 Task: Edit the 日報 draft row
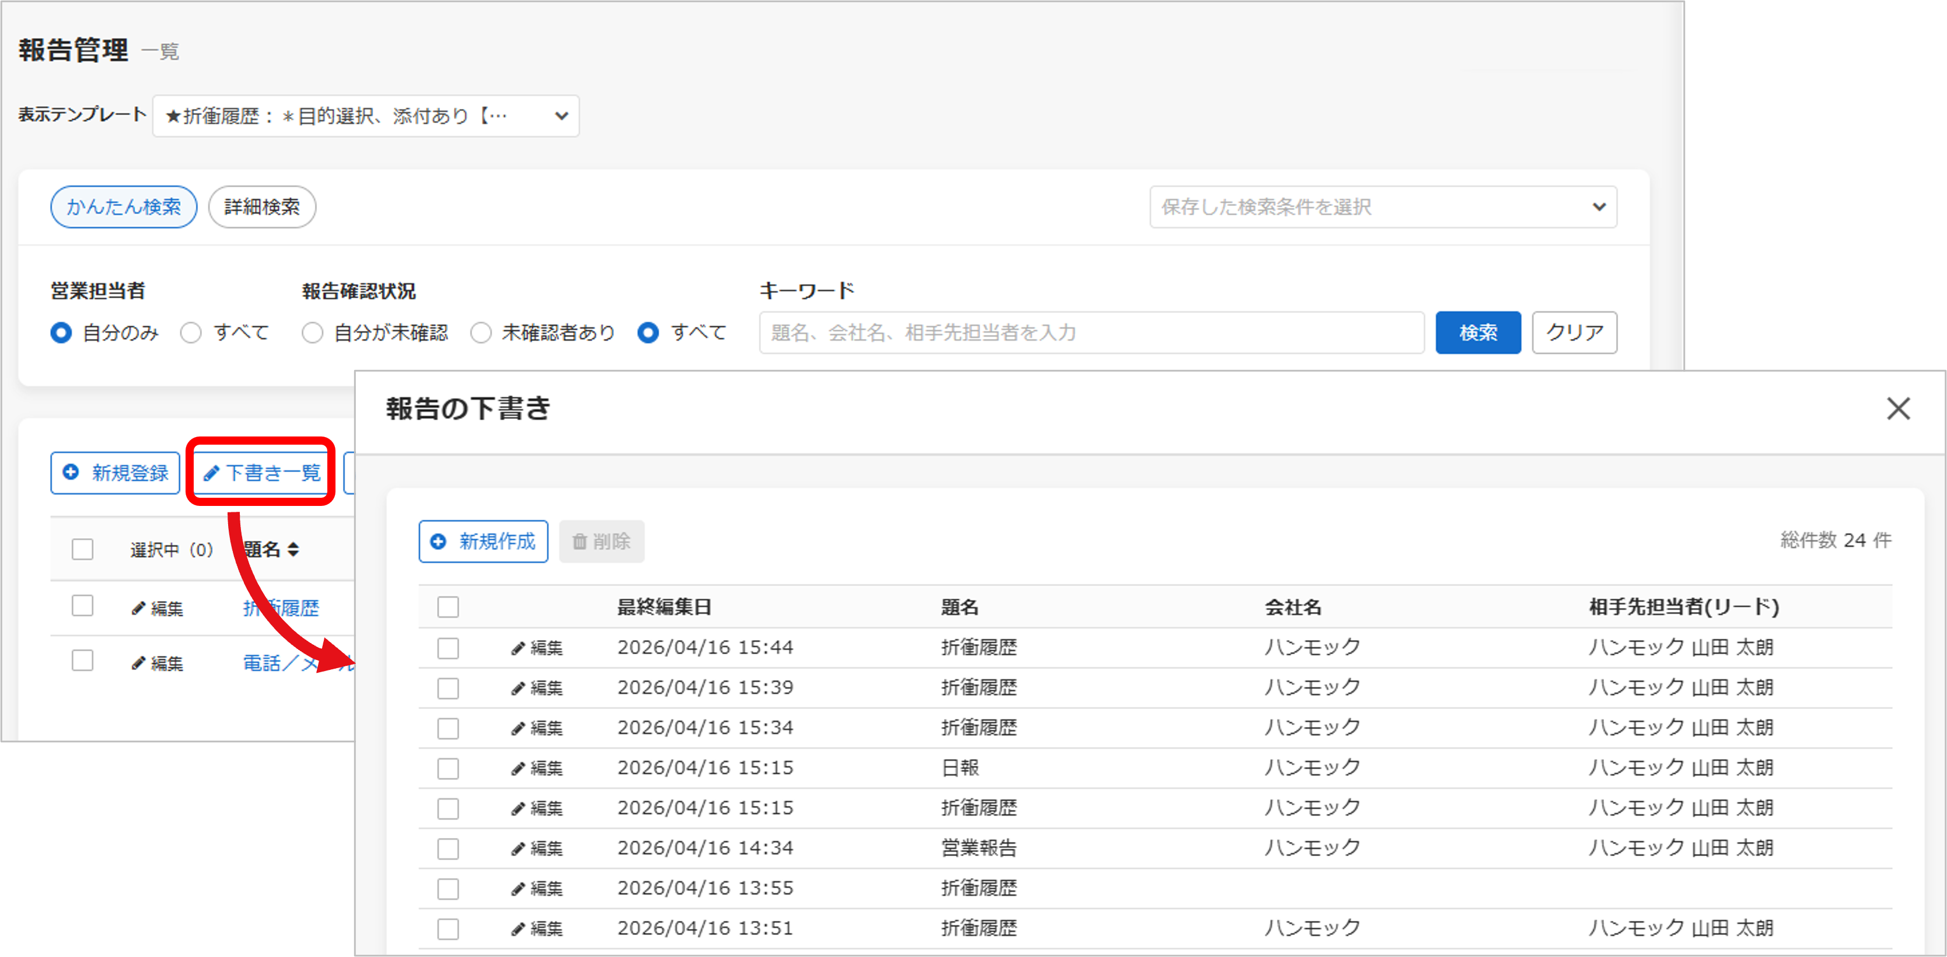pyautogui.click(x=537, y=768)
